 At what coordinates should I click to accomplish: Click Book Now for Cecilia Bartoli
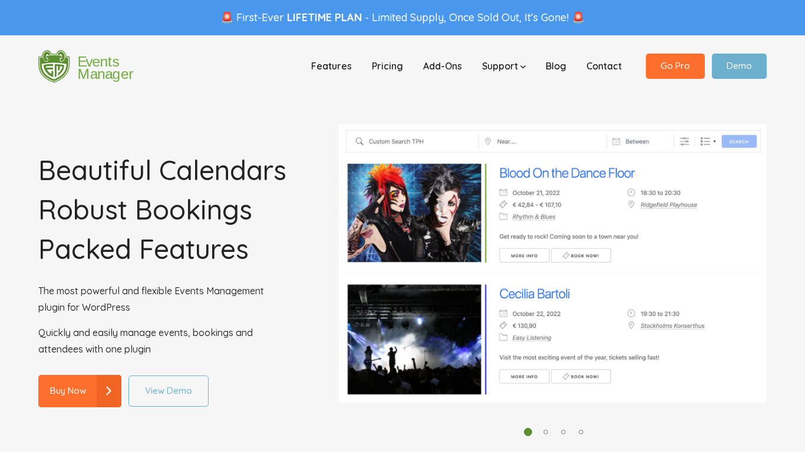pos(581,377)
